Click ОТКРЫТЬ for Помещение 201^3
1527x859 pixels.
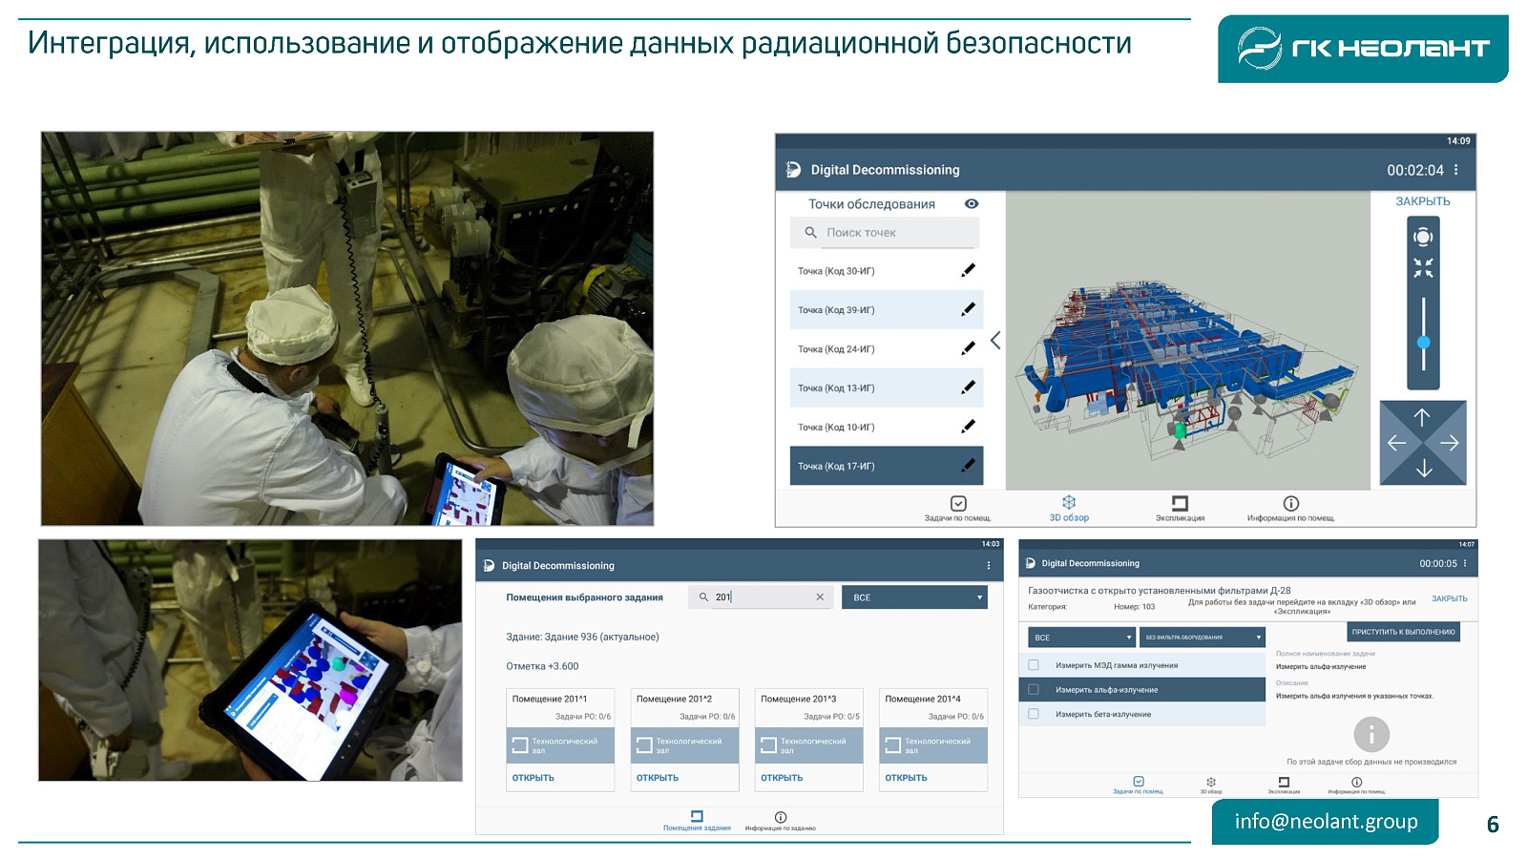pos(782,778)
